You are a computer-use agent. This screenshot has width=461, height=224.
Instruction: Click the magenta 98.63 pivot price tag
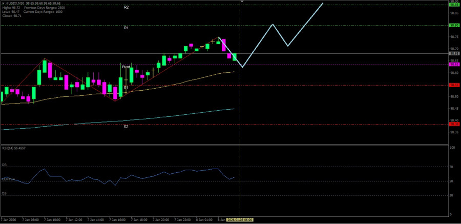[x=454, y=65]
